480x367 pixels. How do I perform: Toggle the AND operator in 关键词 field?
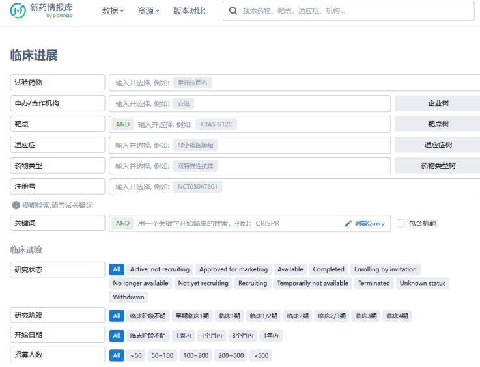(122, 223)
